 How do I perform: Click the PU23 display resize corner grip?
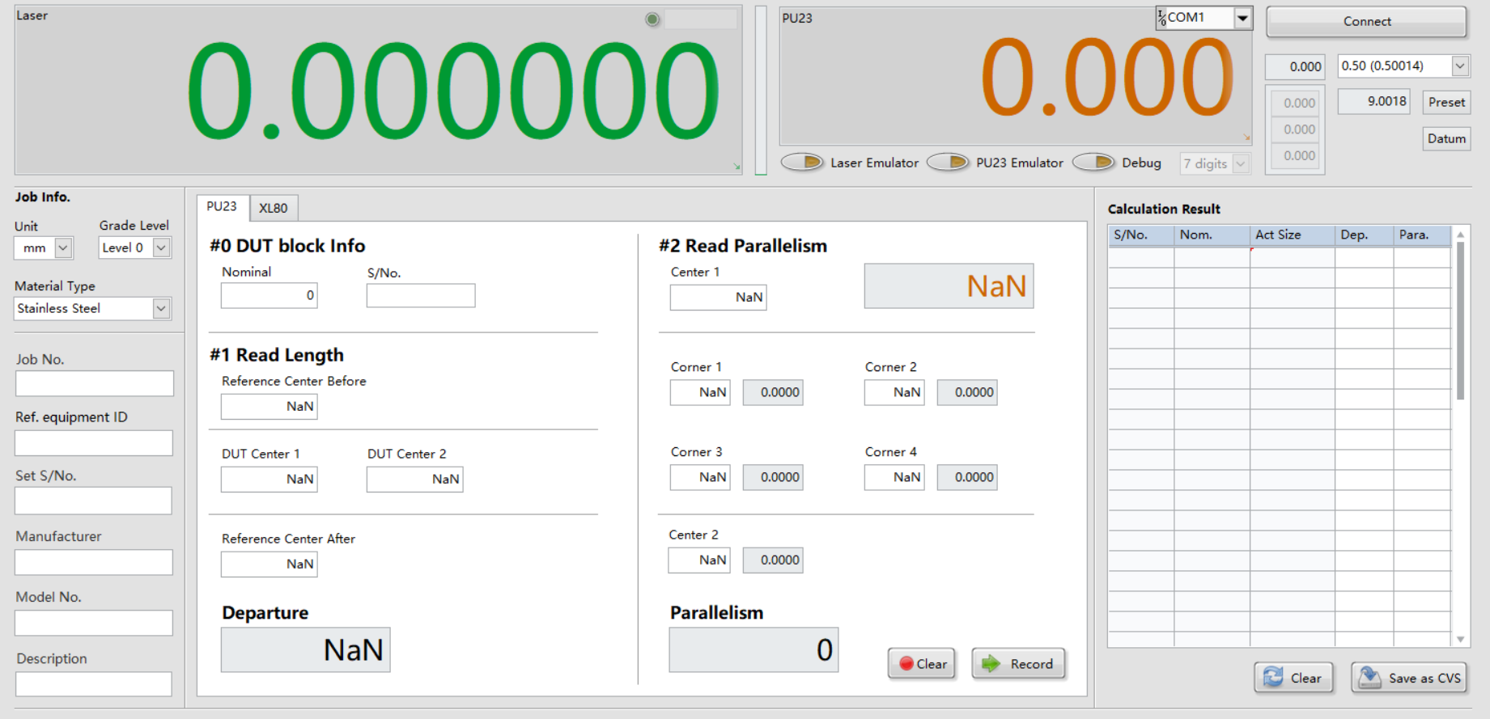click(1246, 138)
